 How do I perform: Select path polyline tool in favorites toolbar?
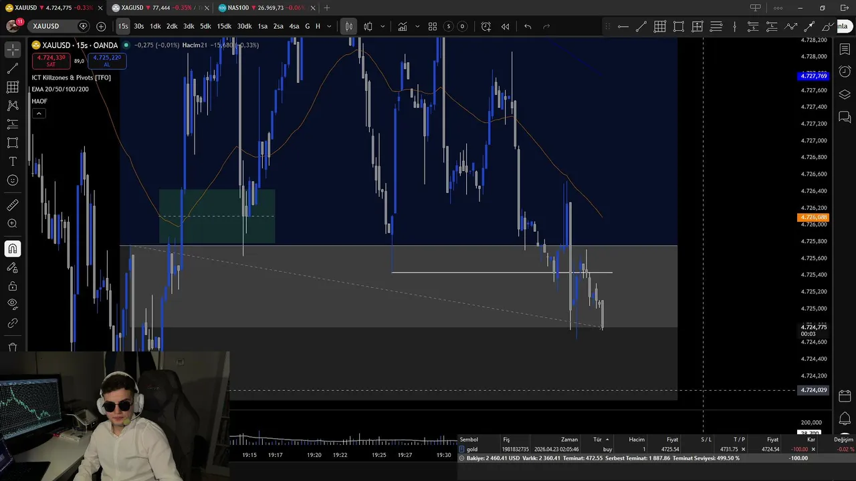coord(790,26)
